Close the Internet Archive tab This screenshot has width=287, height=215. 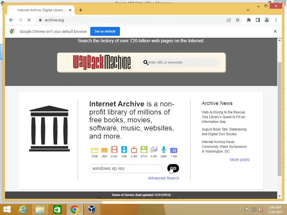[70, 10]
